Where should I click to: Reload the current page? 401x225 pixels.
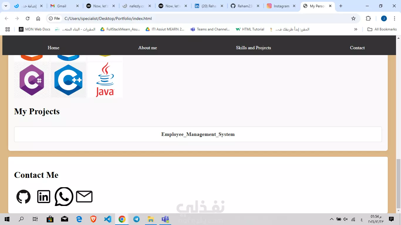click(x=28, y=18)
